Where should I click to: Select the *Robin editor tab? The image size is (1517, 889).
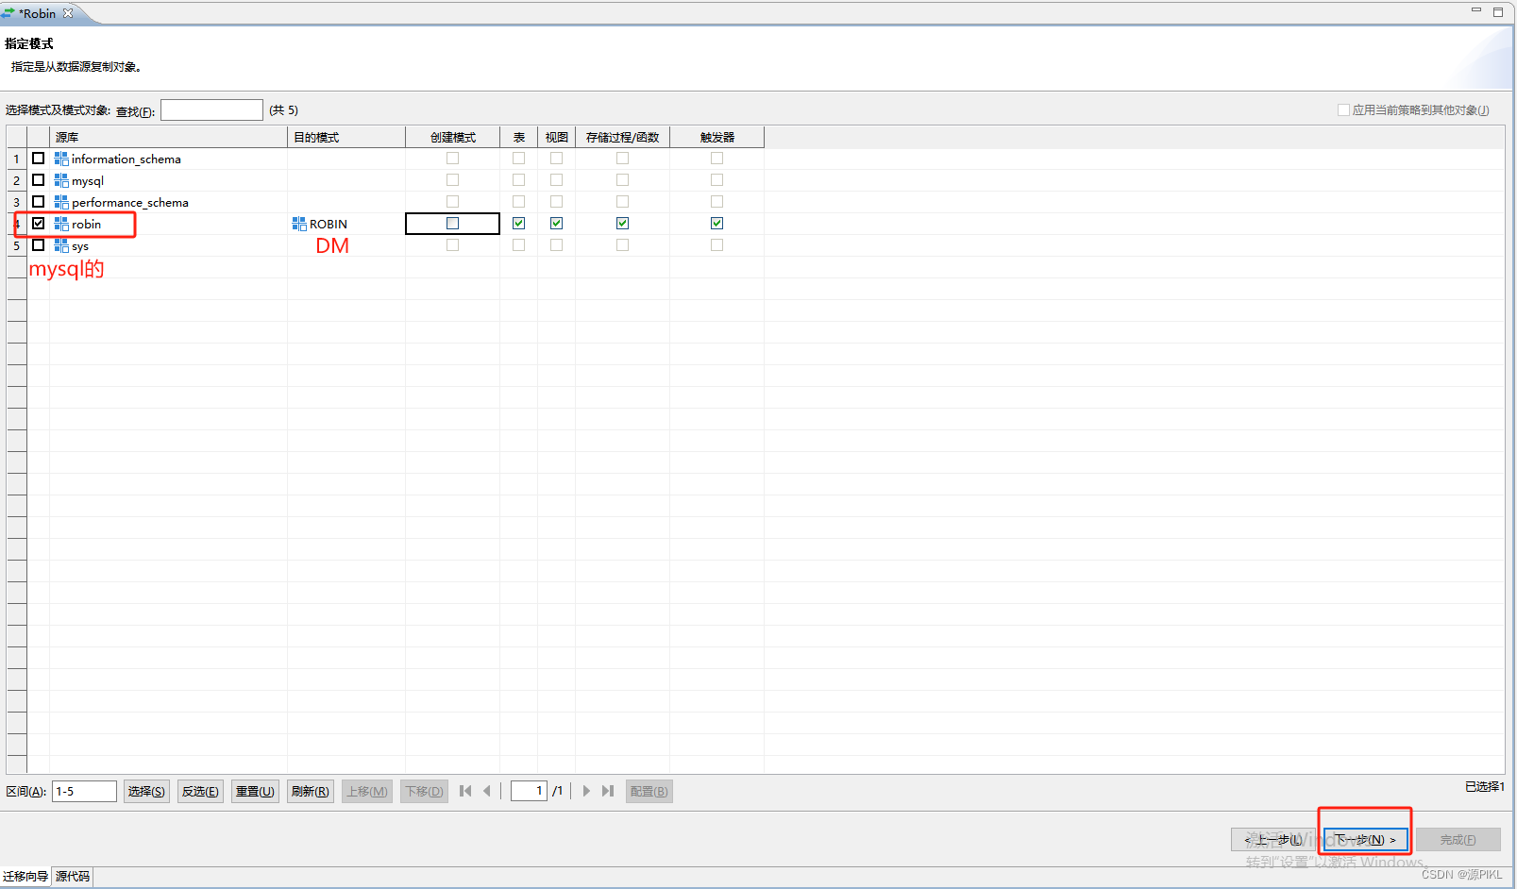tap(38, 13)
